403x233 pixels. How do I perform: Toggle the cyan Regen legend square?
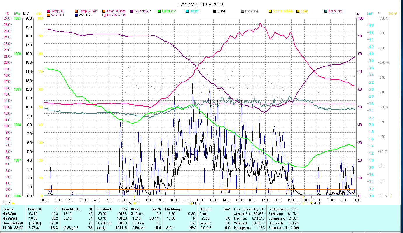[x=187, y=11]
